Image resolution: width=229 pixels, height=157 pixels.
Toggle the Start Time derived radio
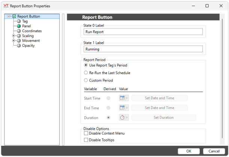[x=108, y=98]
